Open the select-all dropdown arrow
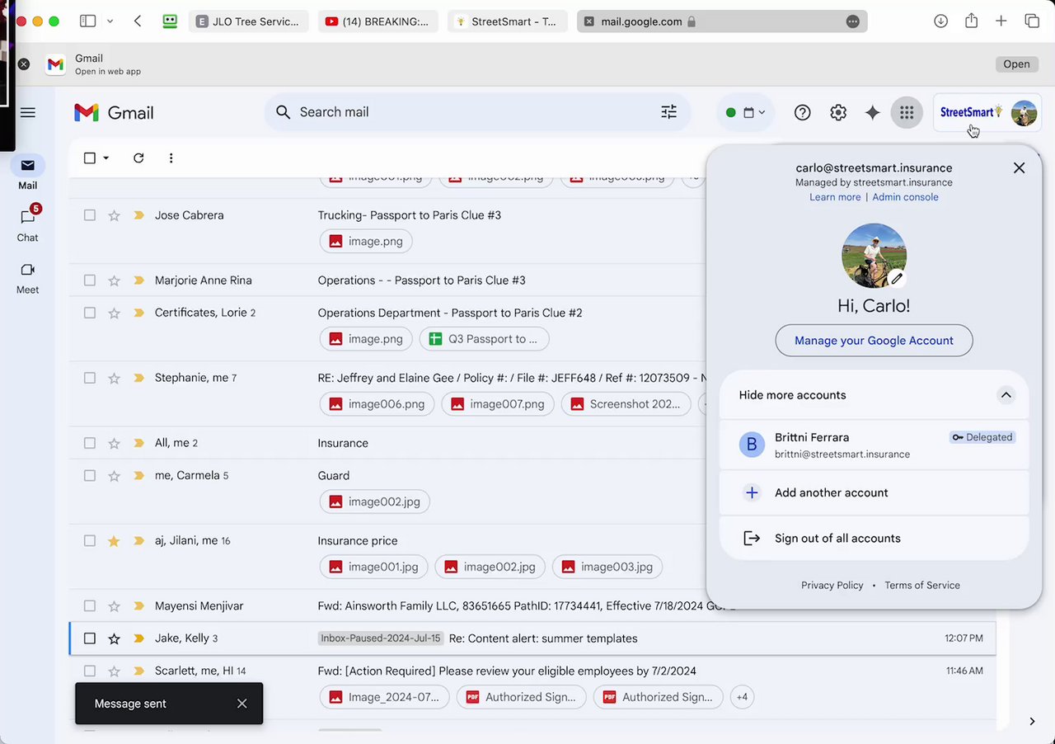 [106, 158]
